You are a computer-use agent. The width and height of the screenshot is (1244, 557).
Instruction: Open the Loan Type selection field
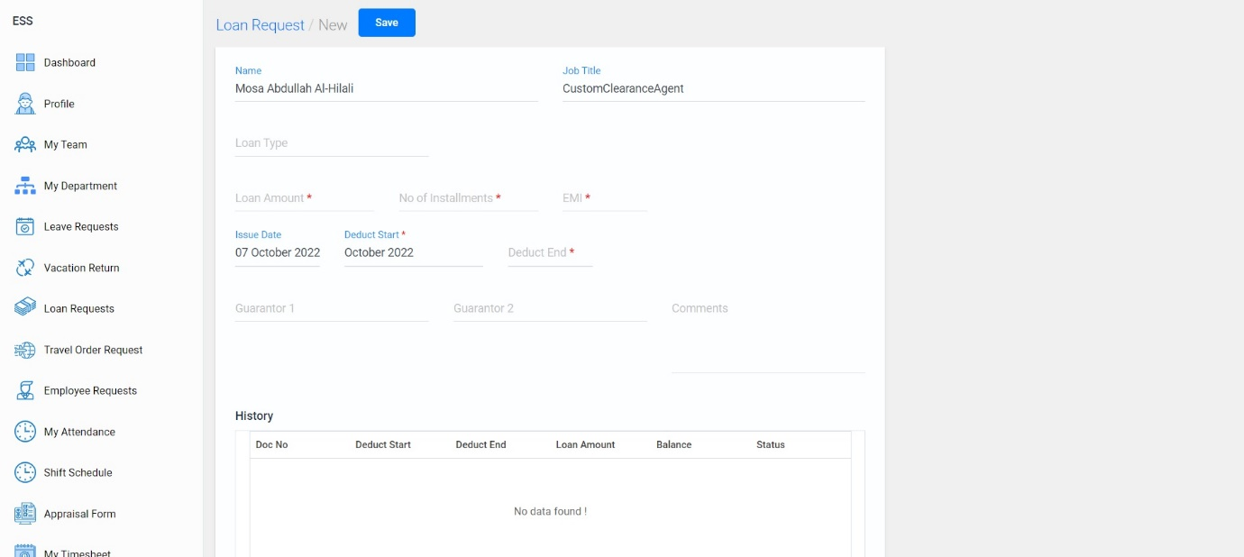coord(331,142)
